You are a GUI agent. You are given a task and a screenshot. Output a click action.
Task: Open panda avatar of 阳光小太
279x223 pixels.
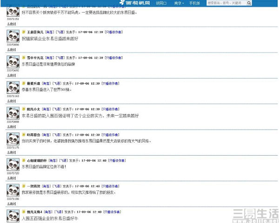13,113
